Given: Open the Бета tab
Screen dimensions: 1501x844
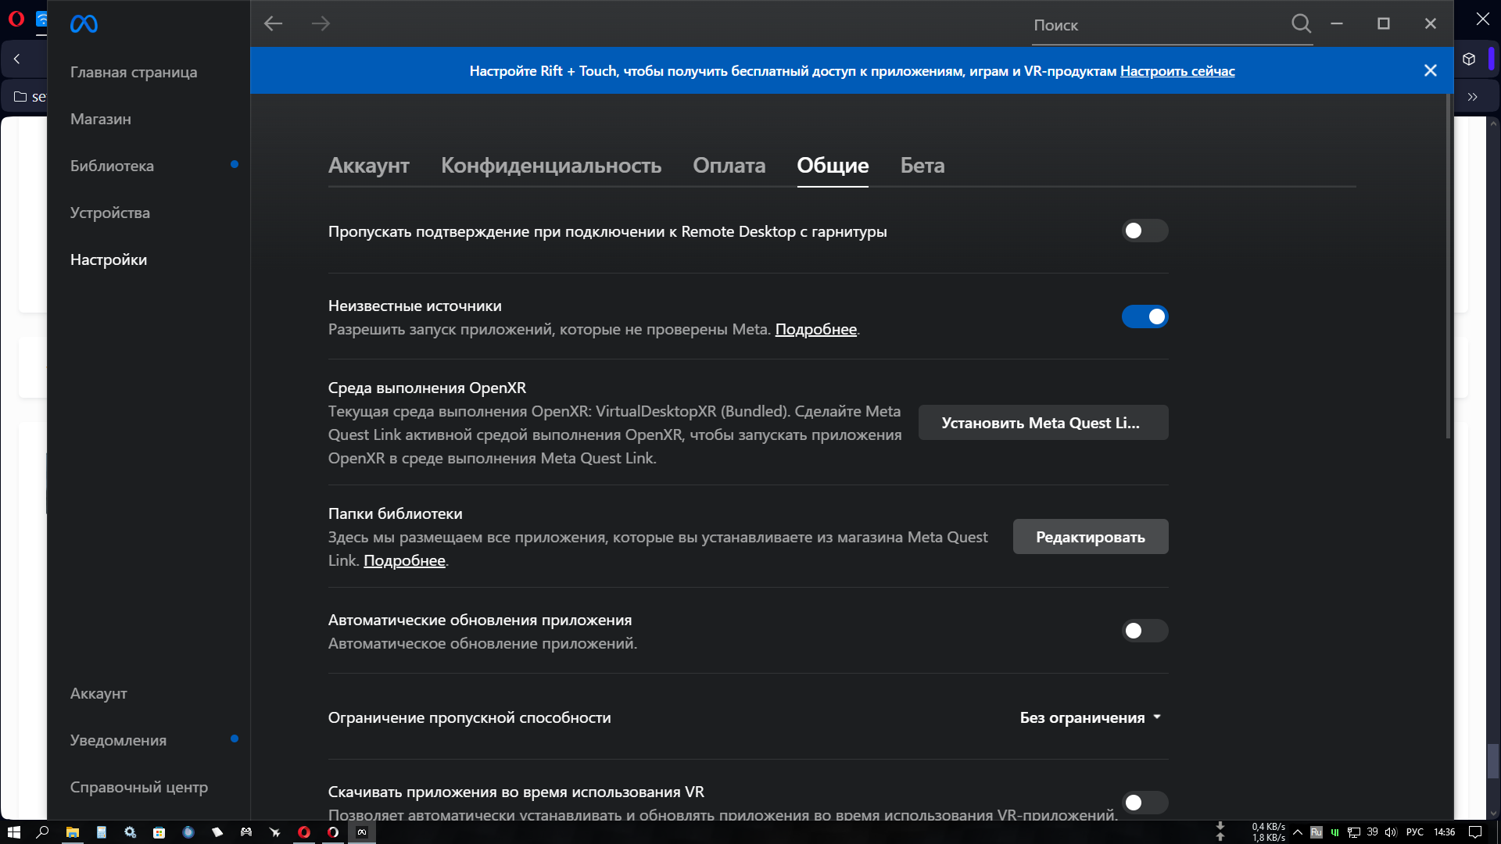Looking at the screenshot, I should tap(922, 166).
